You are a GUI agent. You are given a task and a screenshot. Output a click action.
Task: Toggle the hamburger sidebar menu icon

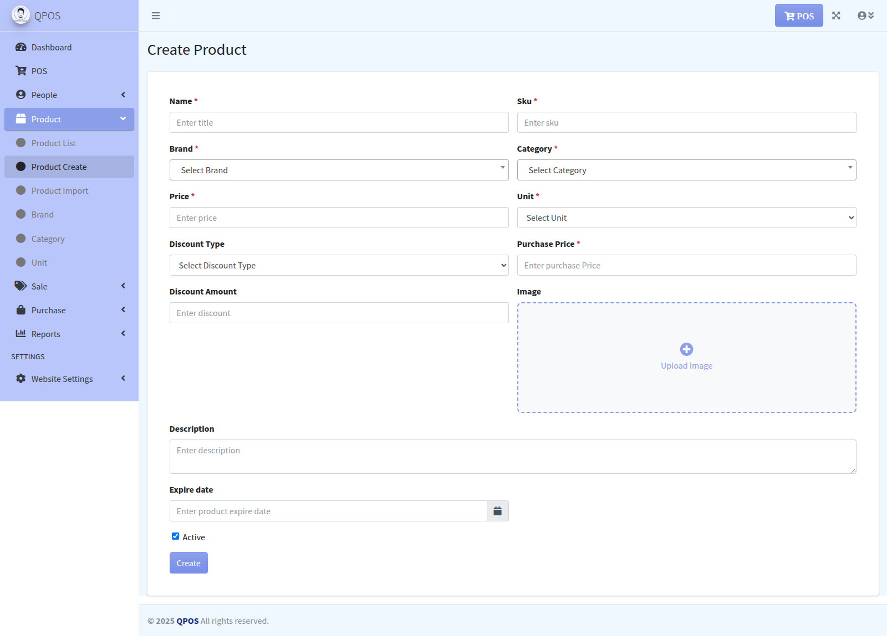pyautogui.click(x=156, y=15)
